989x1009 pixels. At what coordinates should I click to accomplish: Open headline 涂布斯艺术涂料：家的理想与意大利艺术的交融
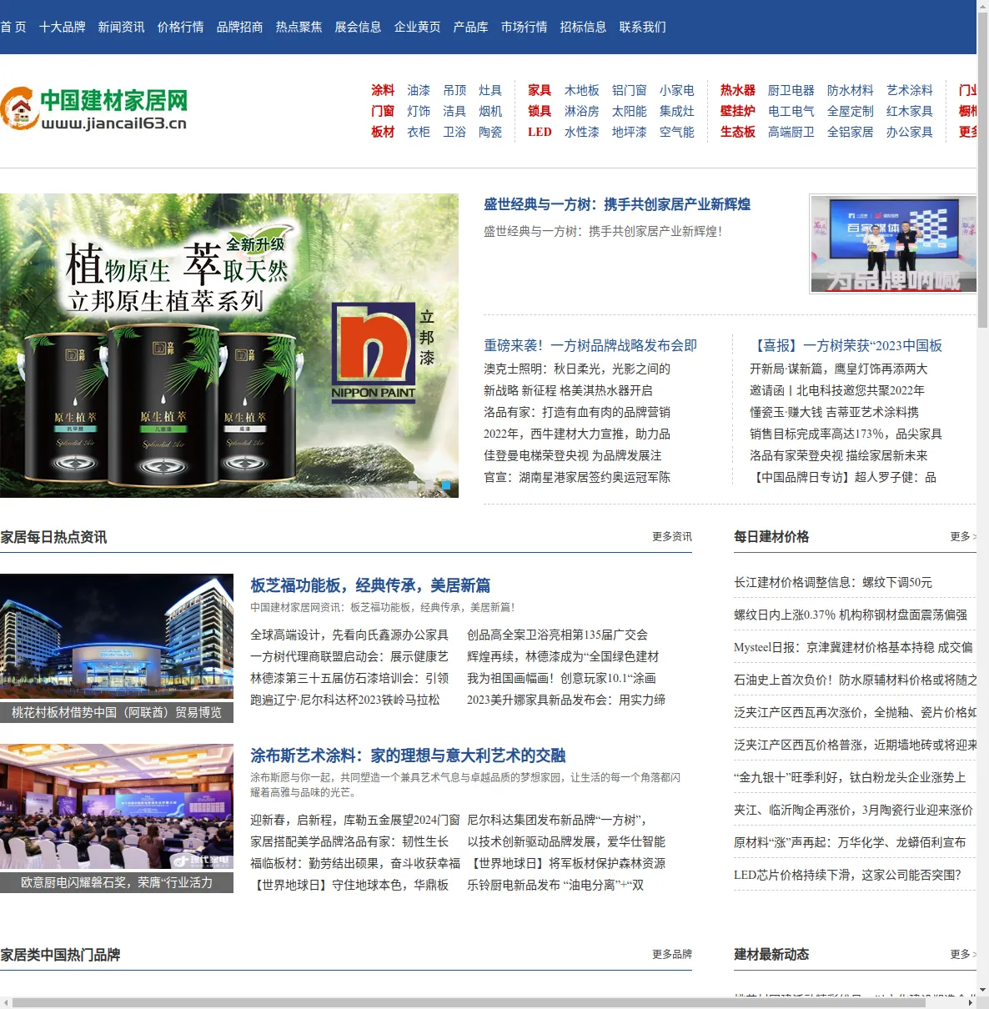click(408, 755)
